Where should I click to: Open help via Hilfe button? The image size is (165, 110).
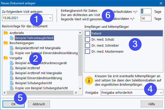pyautogui.click(x=151, y=104)
